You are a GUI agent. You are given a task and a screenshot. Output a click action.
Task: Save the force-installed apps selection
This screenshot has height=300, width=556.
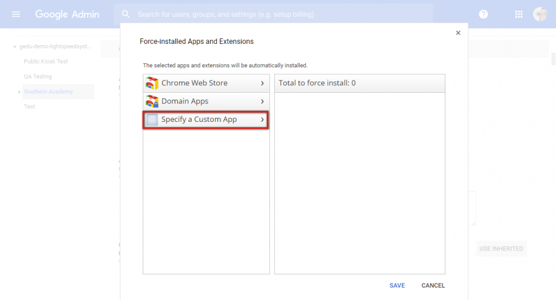tap(397, 285)
